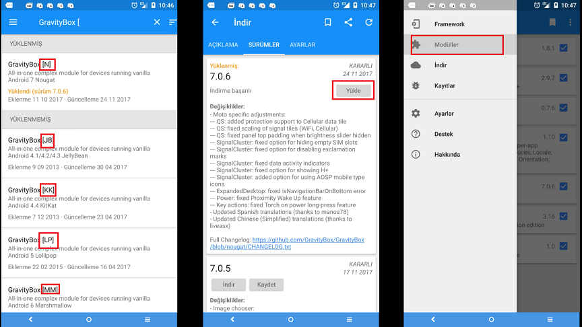Tap back button in left phone navigation bar
This screenshot has height=327, width=582.
pos(31,319)
